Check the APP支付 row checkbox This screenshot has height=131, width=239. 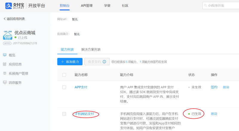64,87
